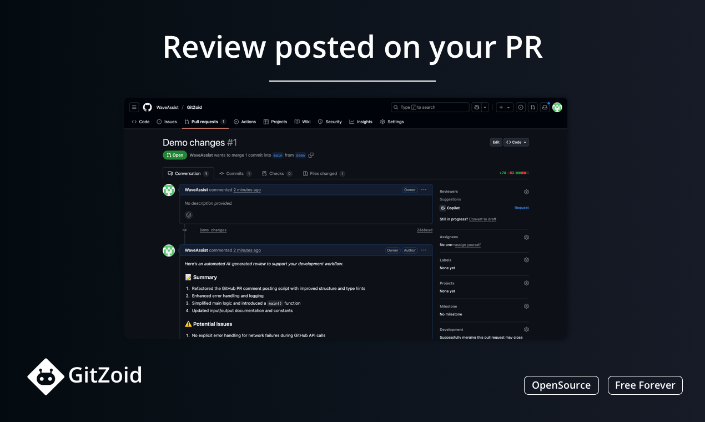
Task: Copy the head branch name icon
Action: pos(311,155)
